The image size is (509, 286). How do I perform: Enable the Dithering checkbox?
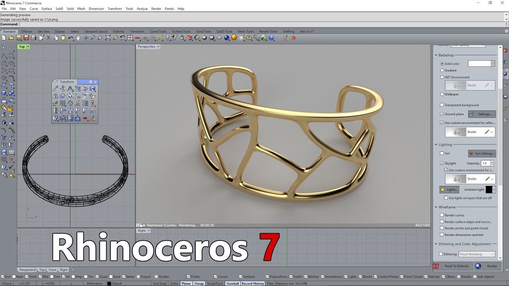point(441,254)
